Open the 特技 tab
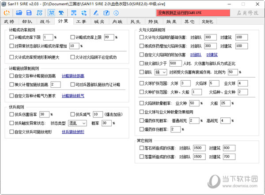Screen dimensions: 265x195 click(153, 22)
